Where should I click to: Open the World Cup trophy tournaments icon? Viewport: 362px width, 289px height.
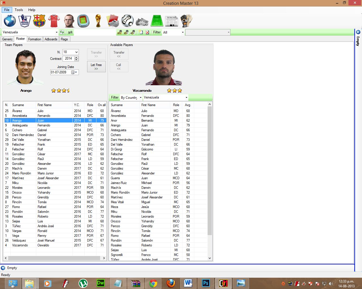tap(98, 21)
